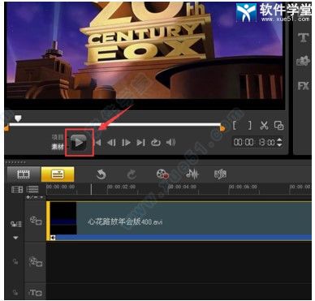The image size is (315, 301).
Task: Set mark-out with the right bracket
Action: tap(250, 125)
